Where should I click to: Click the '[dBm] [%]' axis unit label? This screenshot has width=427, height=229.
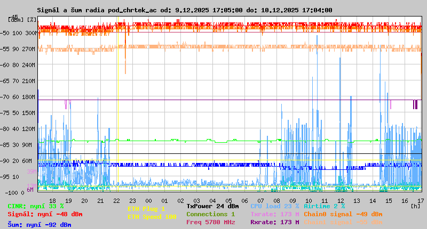pyautogui.click(x=22, y=20)
